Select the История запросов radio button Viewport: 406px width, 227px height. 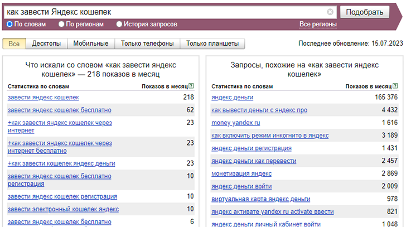tap(119, 24)
